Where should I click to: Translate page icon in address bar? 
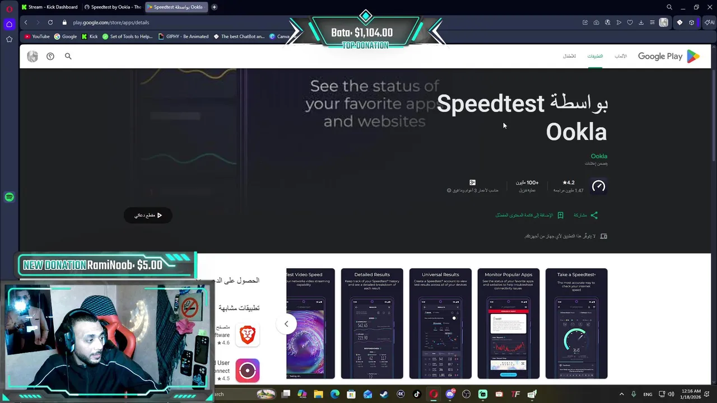607,22
